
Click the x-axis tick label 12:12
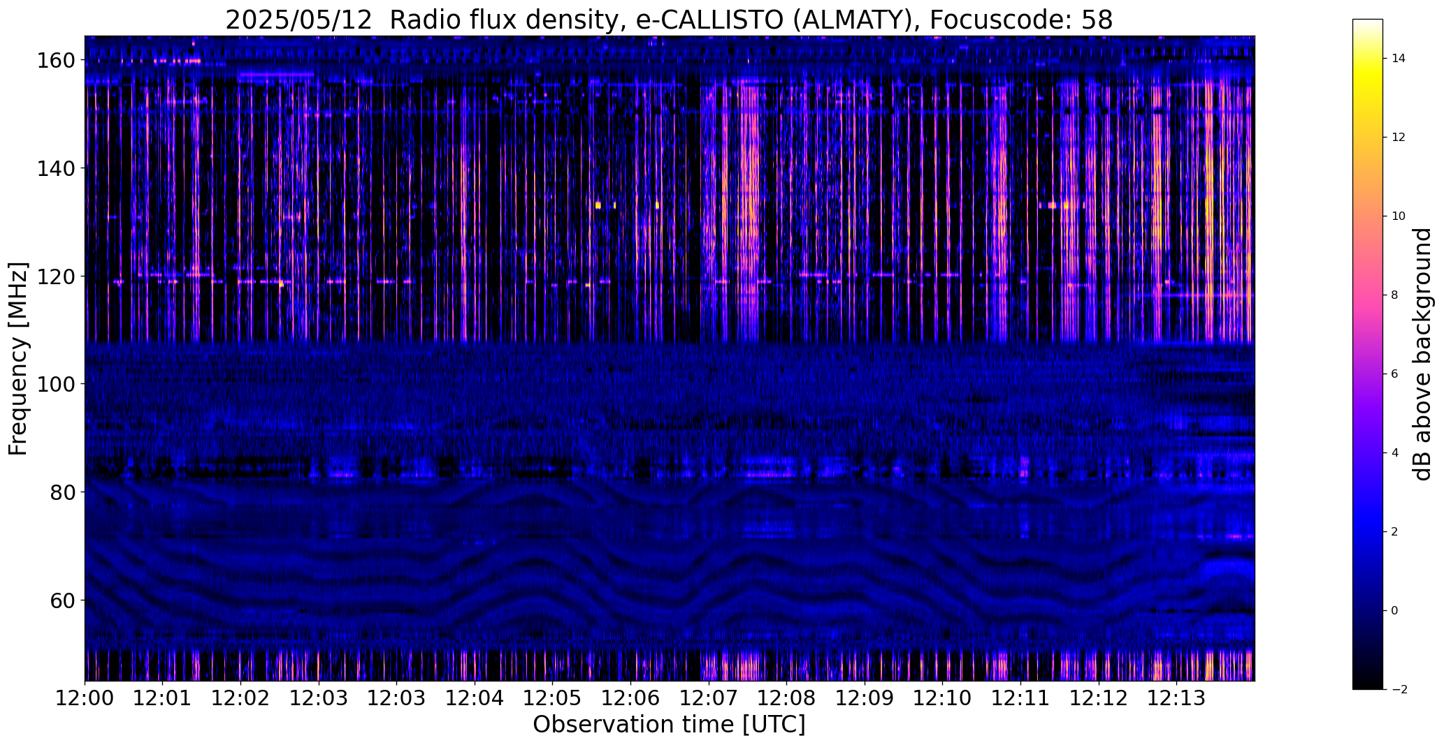pos(1098,698)
